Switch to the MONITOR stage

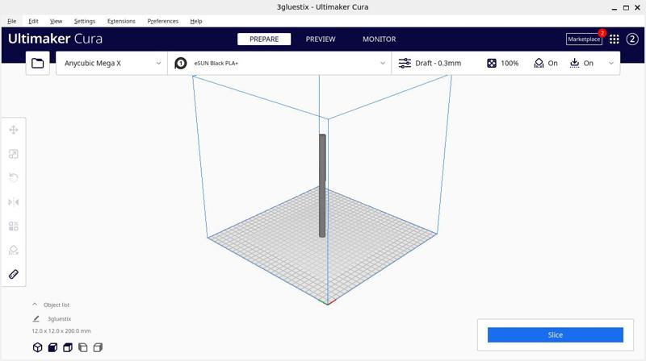[379, 39]
